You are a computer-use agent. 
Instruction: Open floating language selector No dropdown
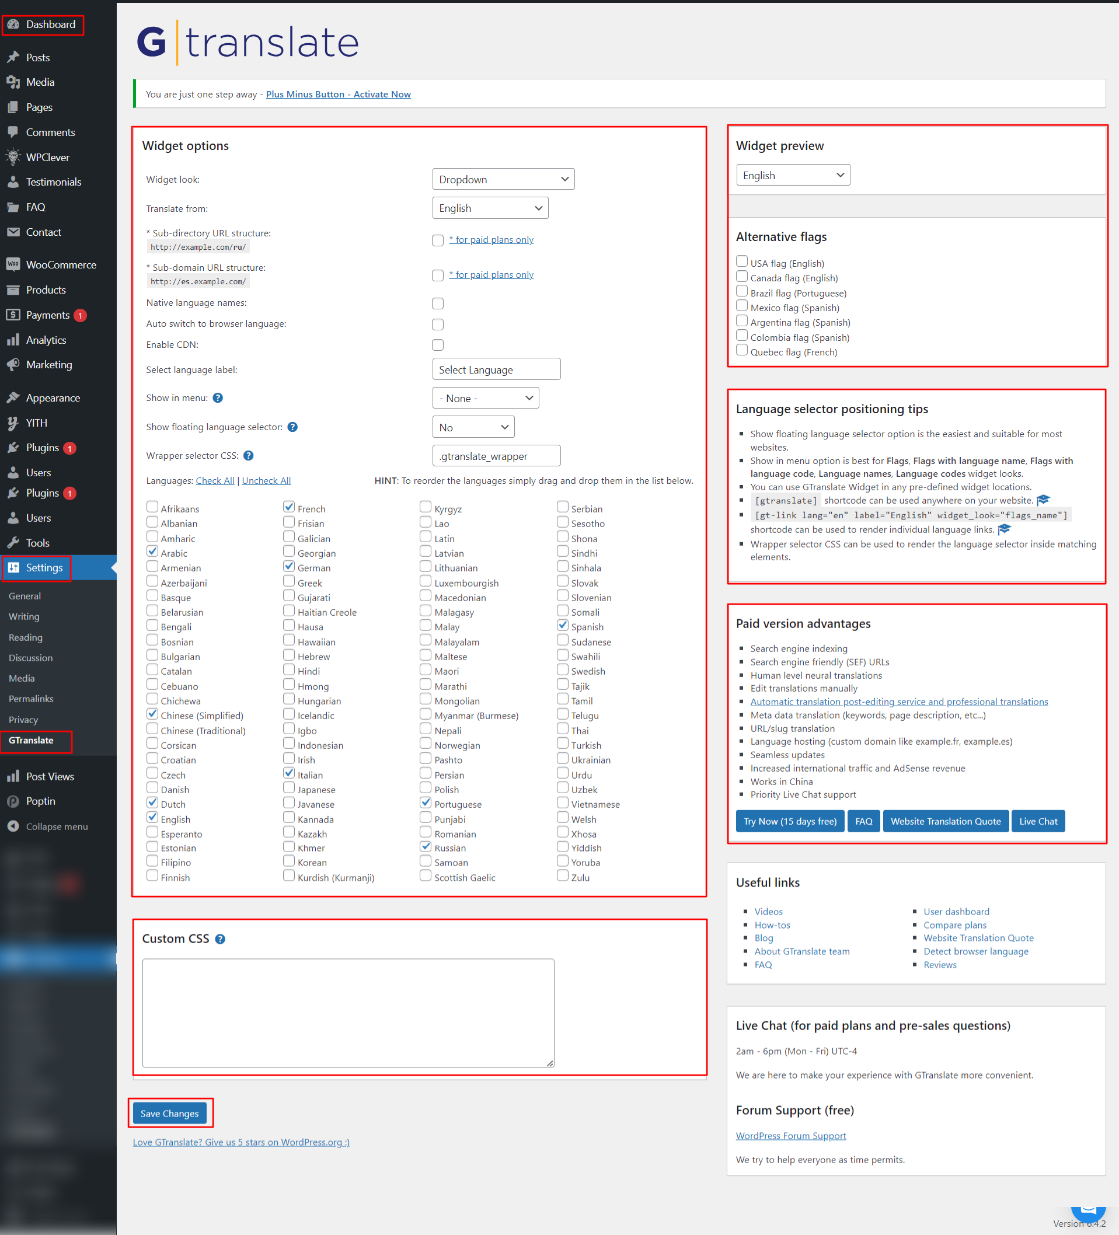tap(473, 427)
